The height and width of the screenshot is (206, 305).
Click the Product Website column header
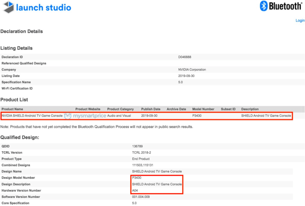point(88,109)
